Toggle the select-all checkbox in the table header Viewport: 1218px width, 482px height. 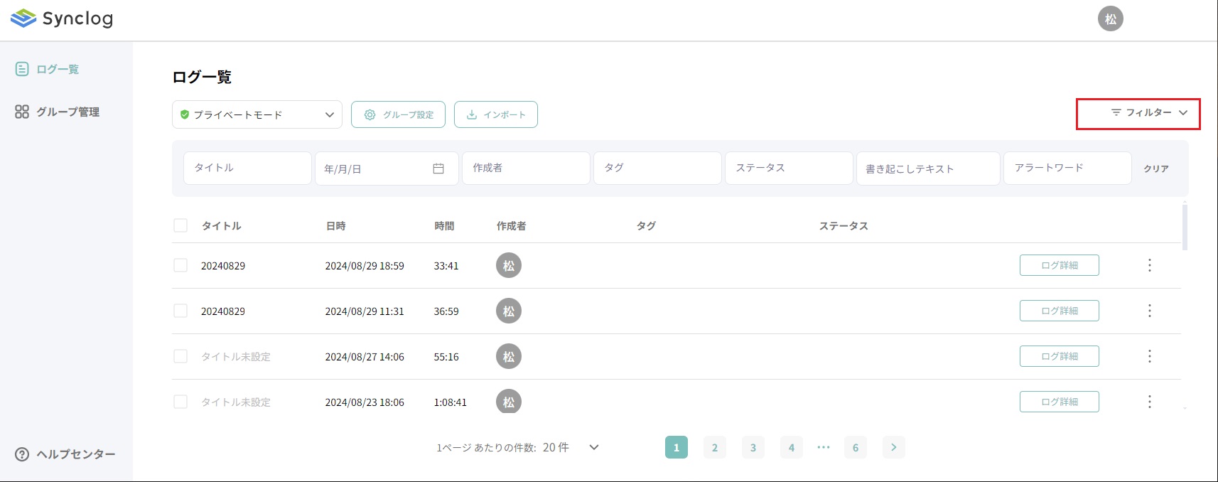pyautogui.click(x=180, y=225)
